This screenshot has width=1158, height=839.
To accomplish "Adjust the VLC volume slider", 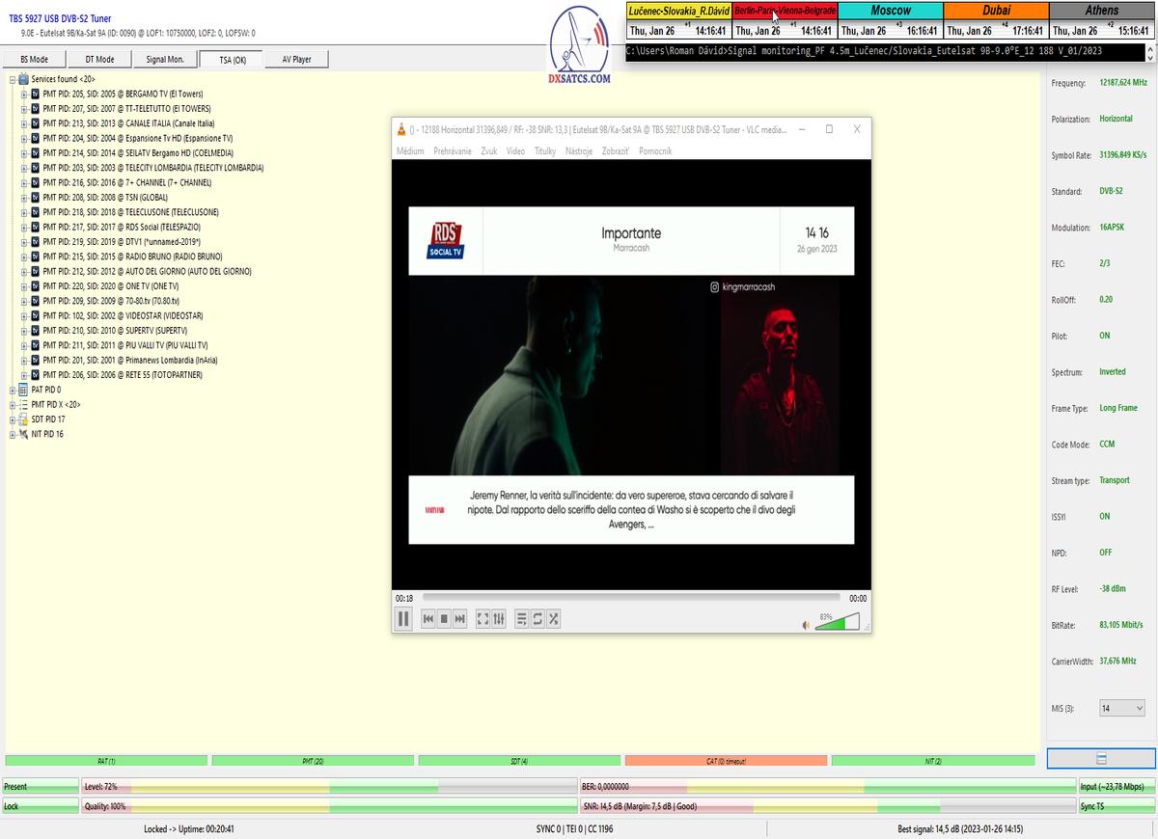I will (x=836, y=624).
